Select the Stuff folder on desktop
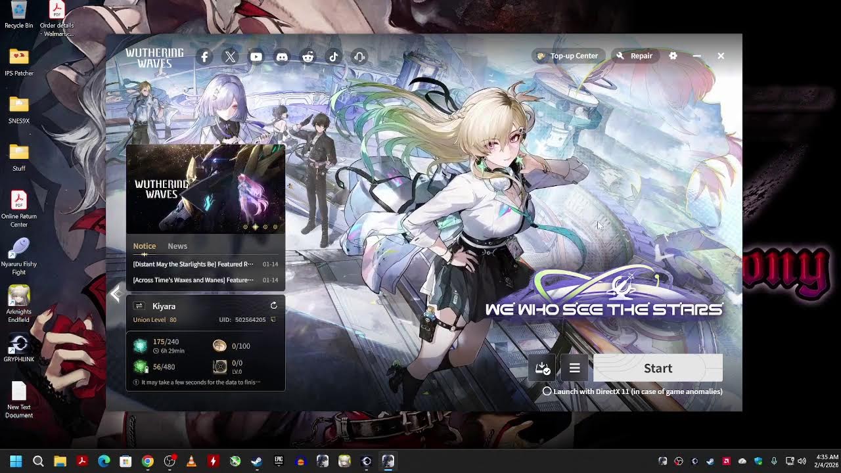Image resolution: width=841 pixels, height=473 pixels. [x=18, y=158]
